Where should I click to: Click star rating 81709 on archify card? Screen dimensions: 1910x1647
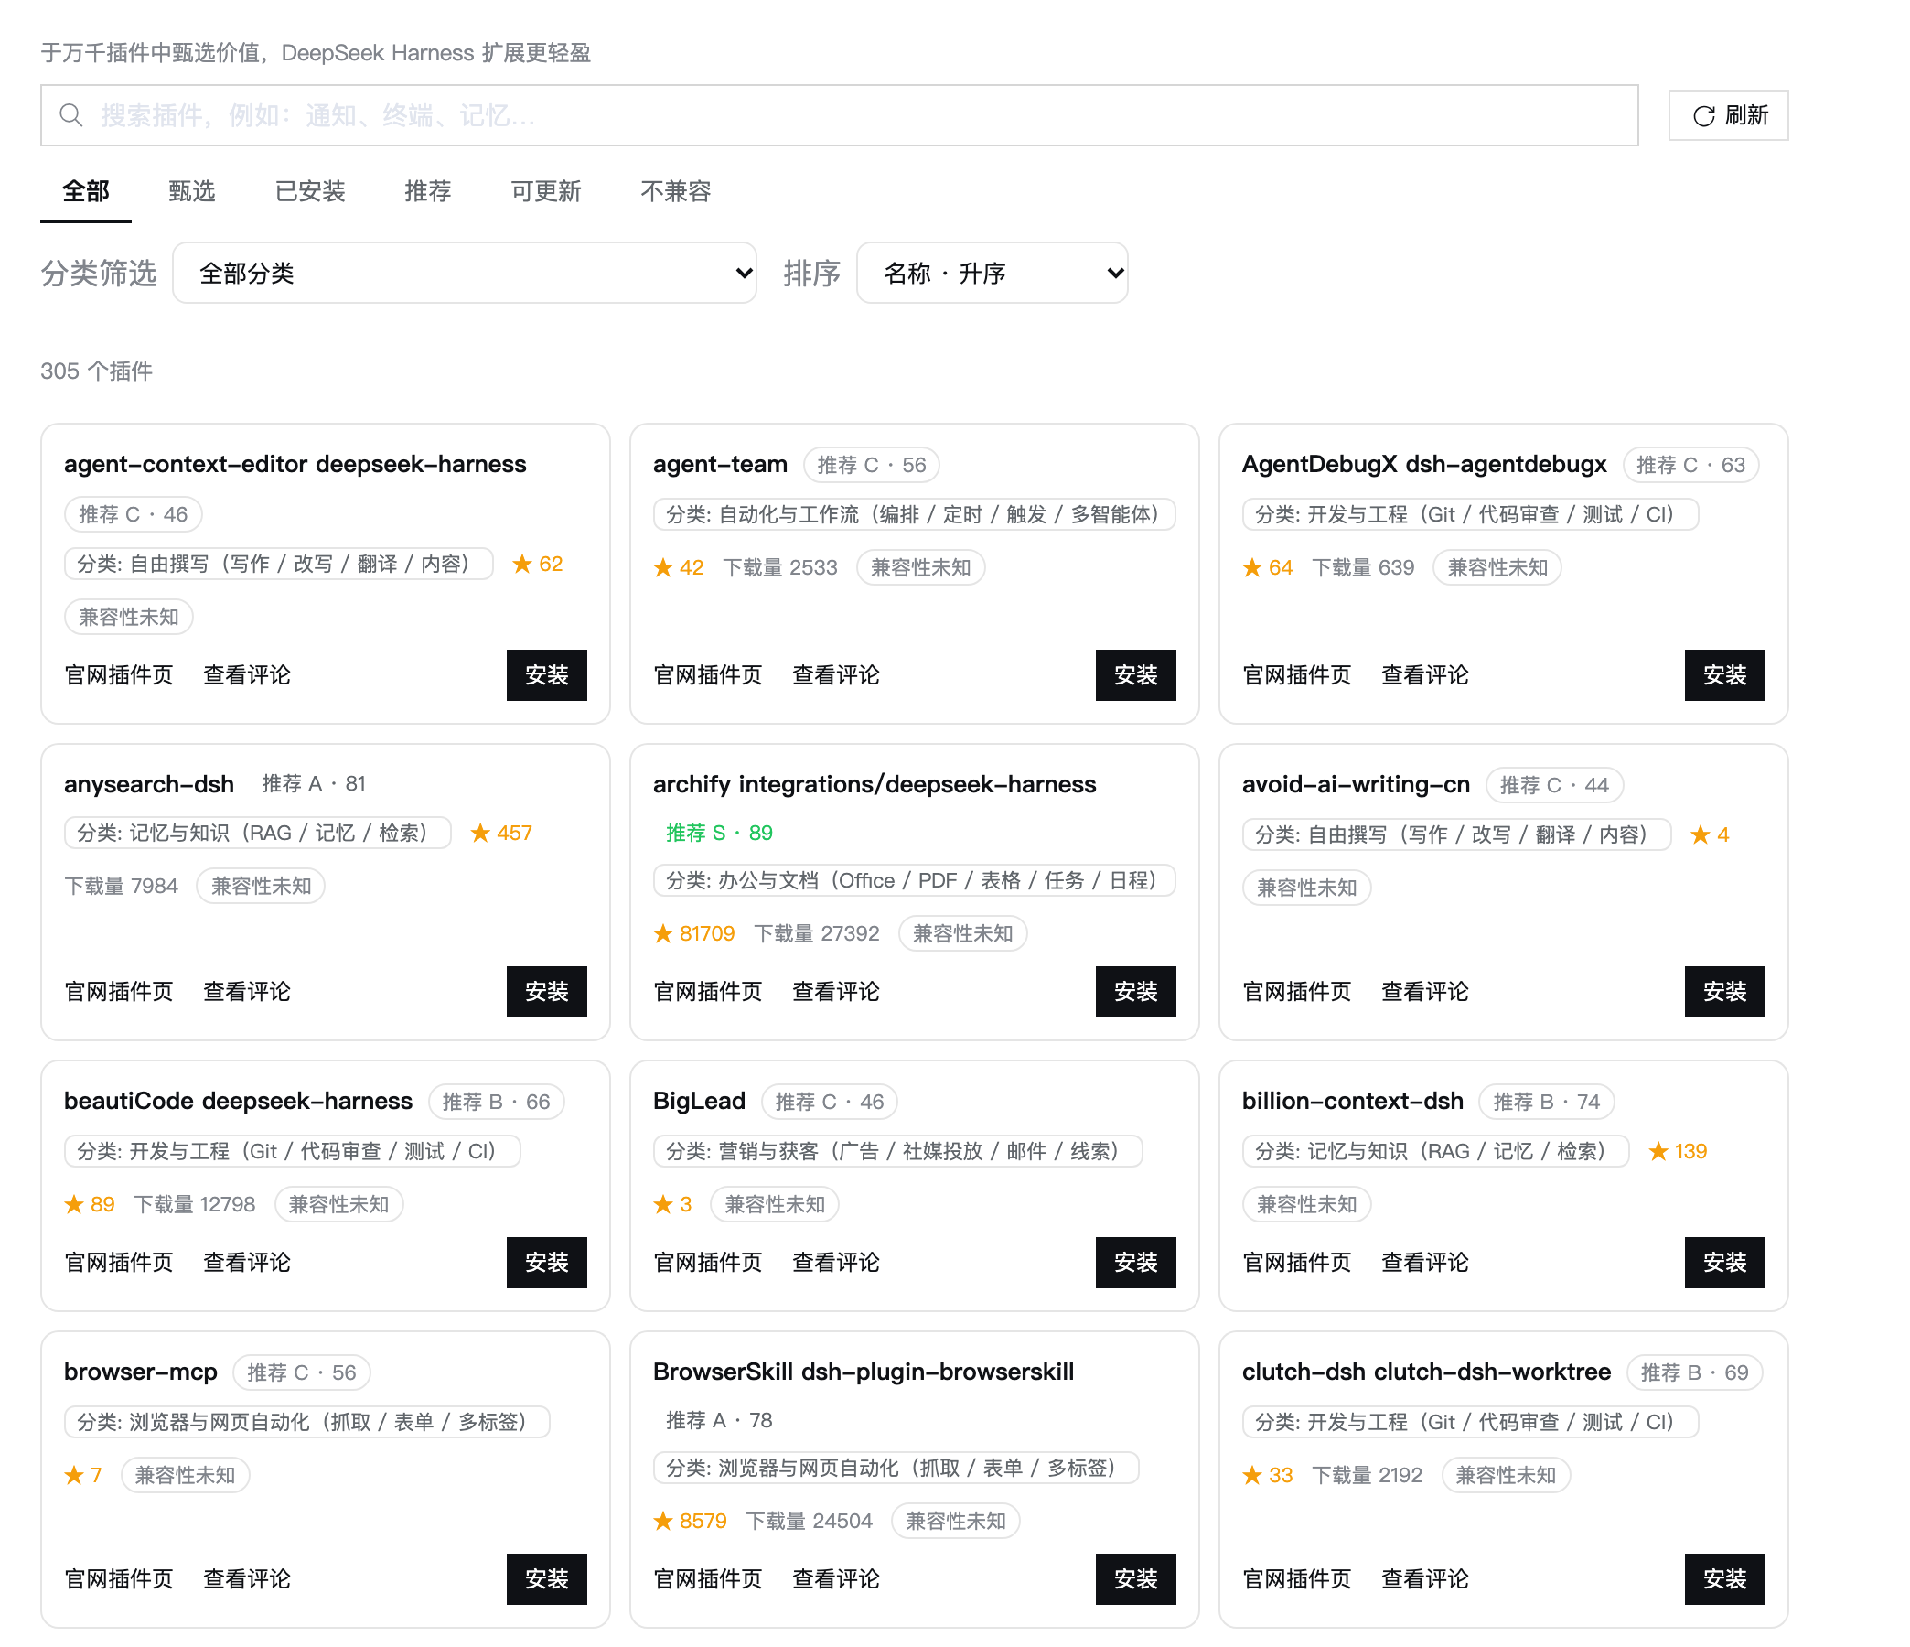click(694, 933)
